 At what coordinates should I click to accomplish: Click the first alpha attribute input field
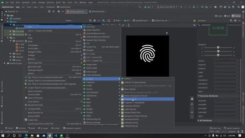point(225,92)
